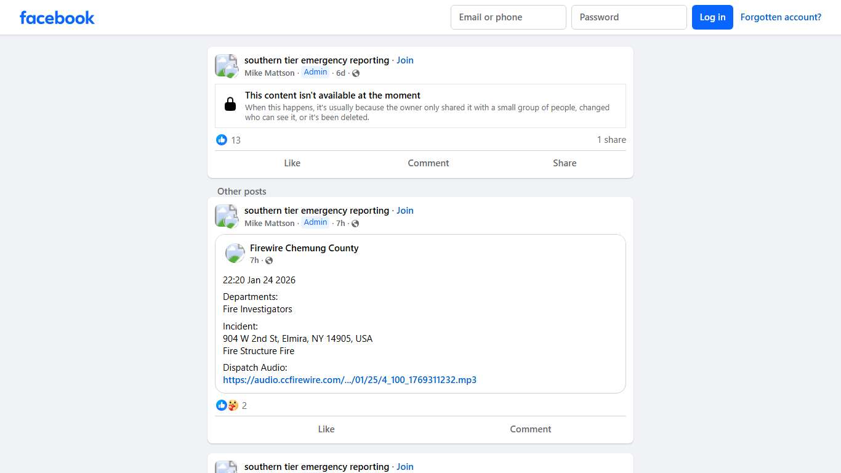841x473 pixels.
Task: Click the Facebook logo
Action: (x=57, y=17)
